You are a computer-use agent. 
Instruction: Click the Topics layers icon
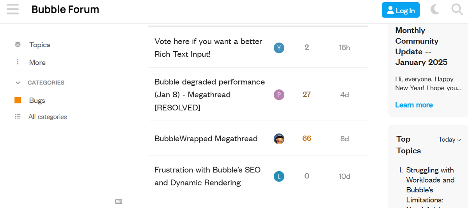(18, 45)
